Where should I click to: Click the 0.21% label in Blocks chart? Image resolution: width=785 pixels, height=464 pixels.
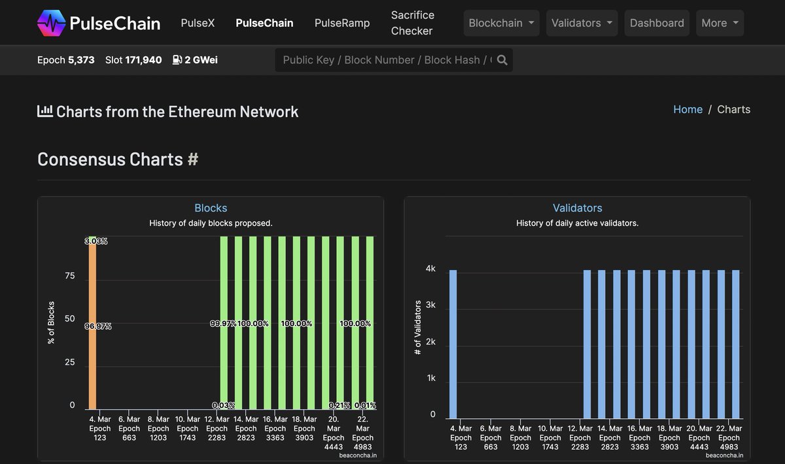click(x=339, y=405)
